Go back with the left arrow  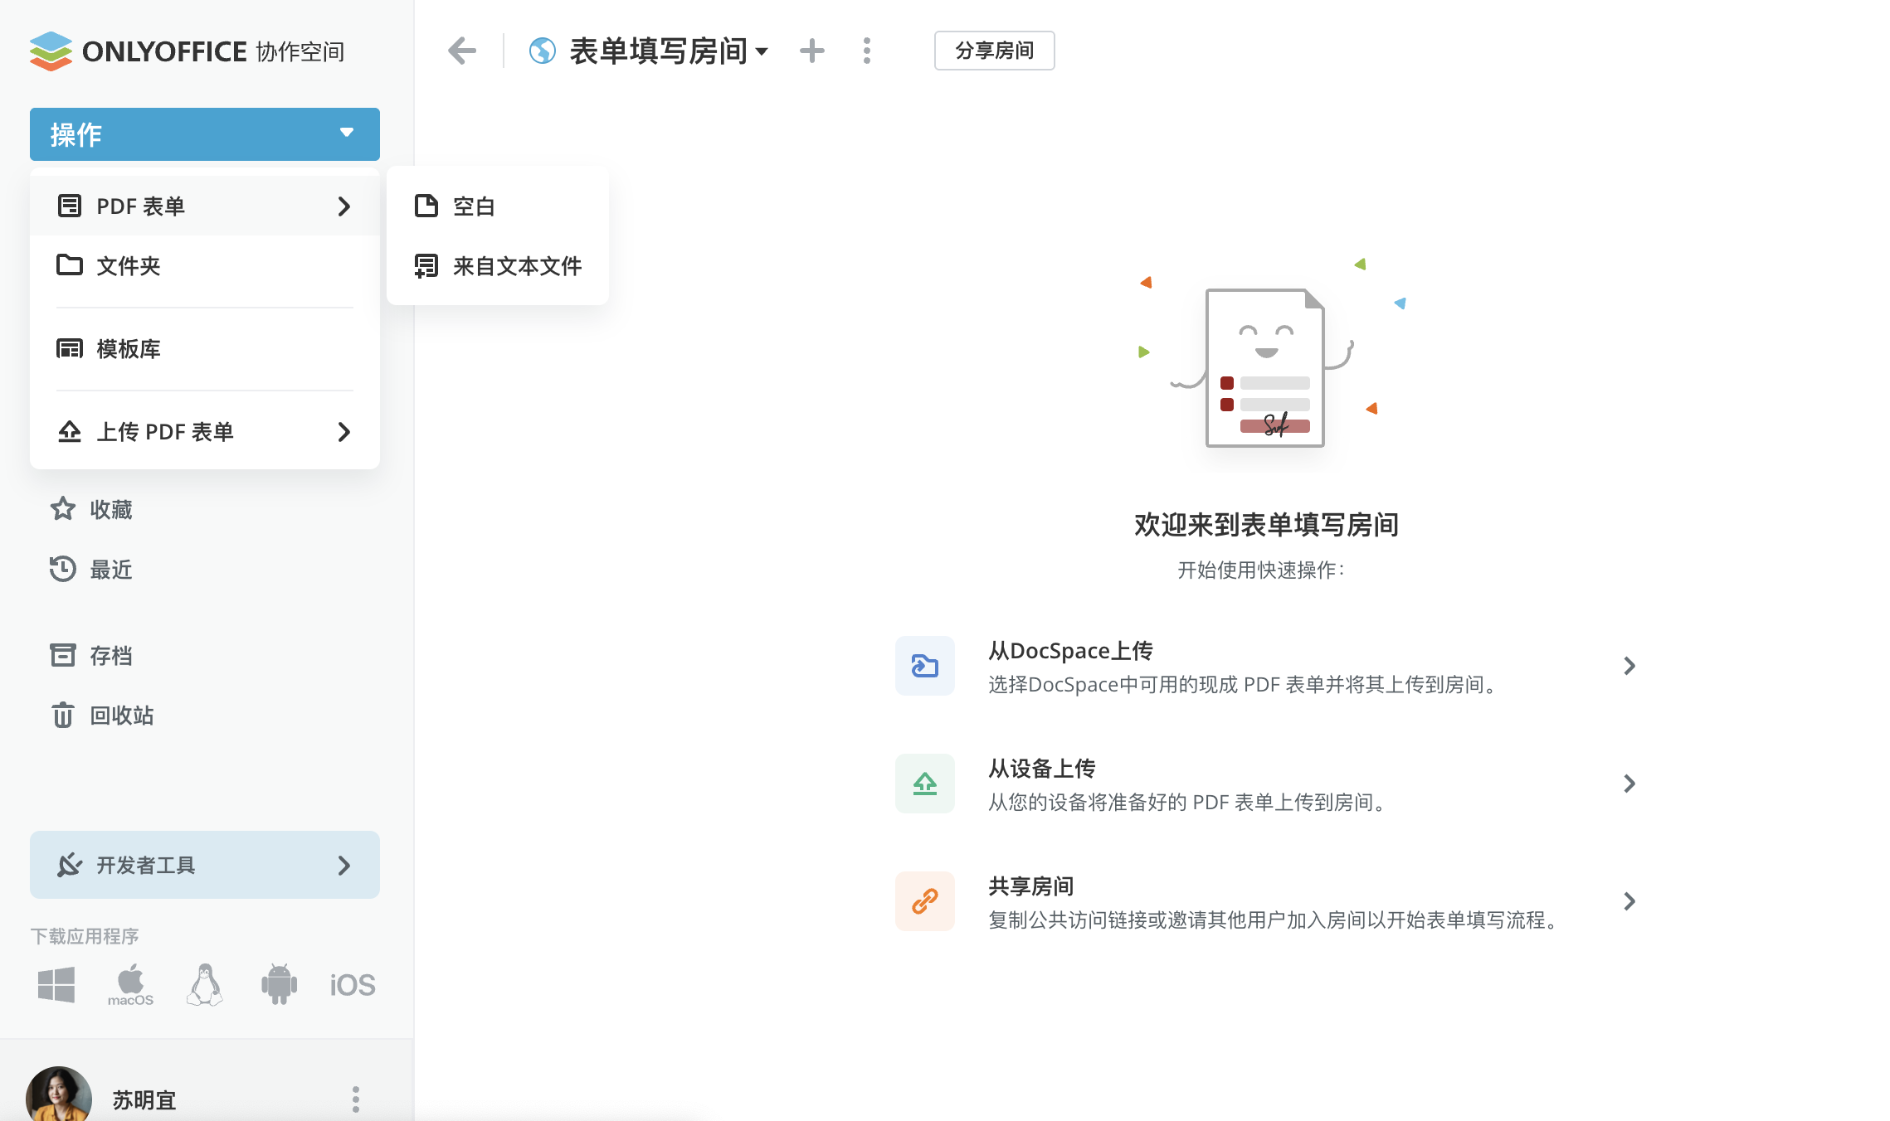(462, 51)
